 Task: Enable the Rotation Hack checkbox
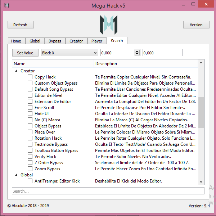[30, 138]
